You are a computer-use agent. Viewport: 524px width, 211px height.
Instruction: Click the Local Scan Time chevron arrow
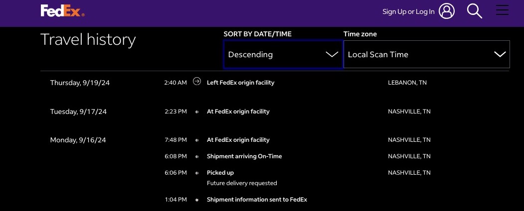[500, 54]
